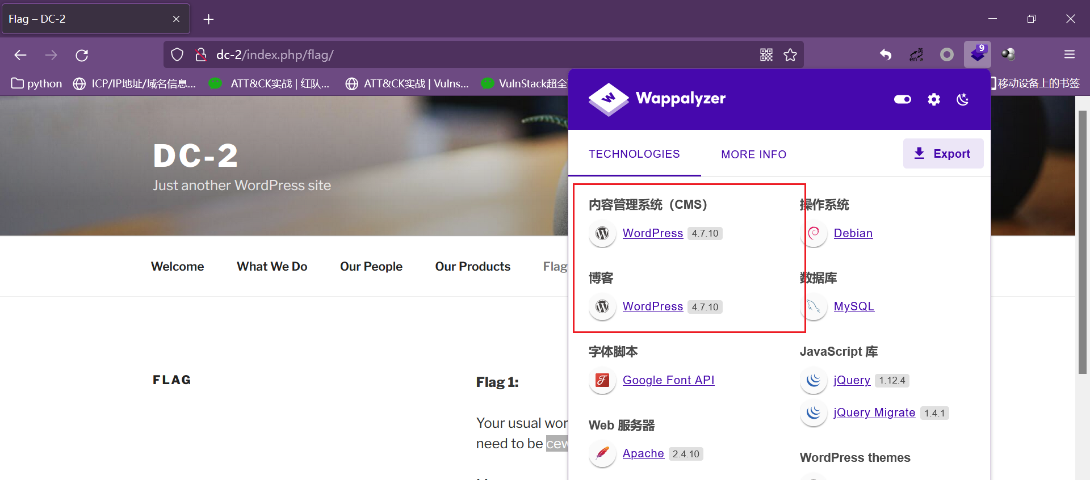Open the shield tracking protection icon
Screen dimensions: 1090x480
pyautogui.click(x=177, y=54)
